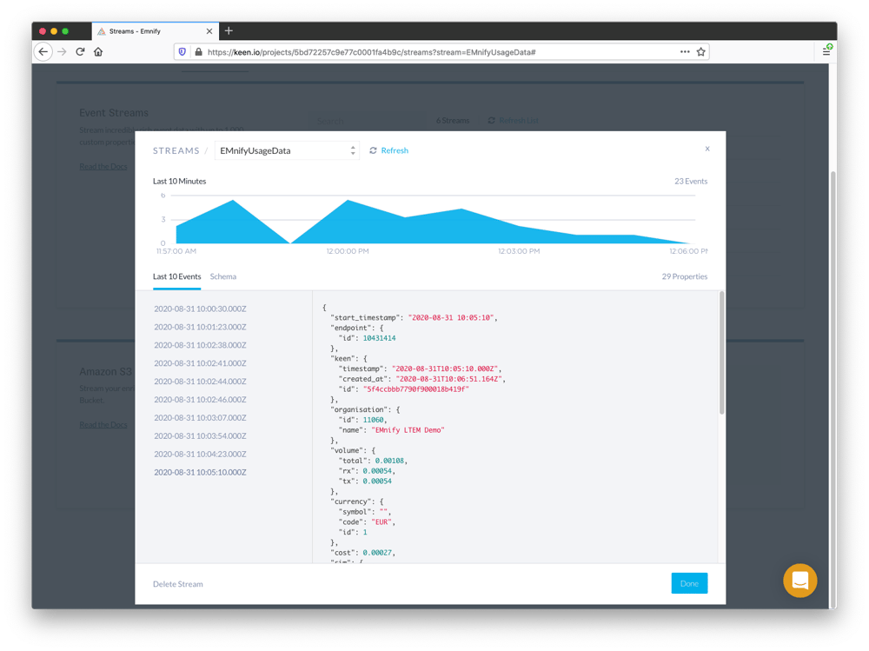Reload the page with the refresh icon

pyautogui.click(x=80, y=51)
